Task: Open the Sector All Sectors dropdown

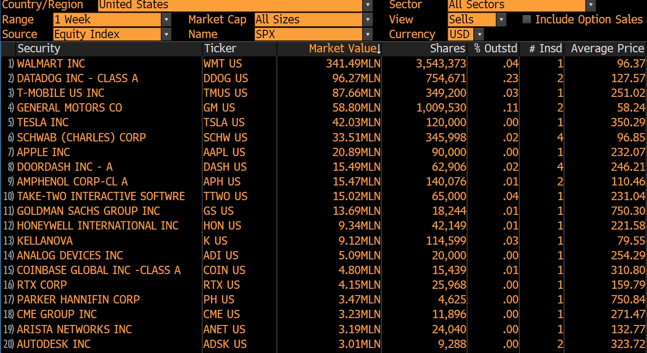Action: click(590, 6)
